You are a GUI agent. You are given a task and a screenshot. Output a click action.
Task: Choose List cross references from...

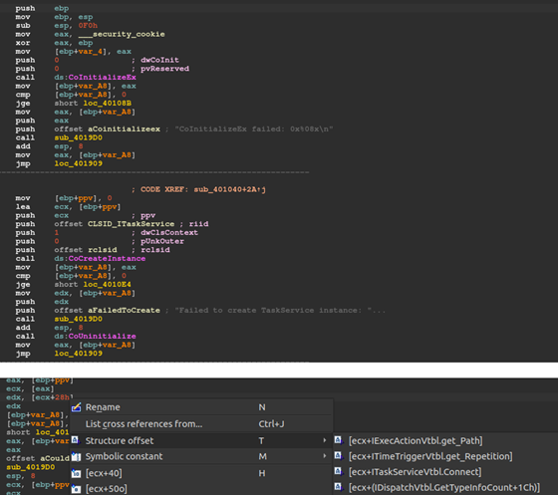[x=201, y=423]
